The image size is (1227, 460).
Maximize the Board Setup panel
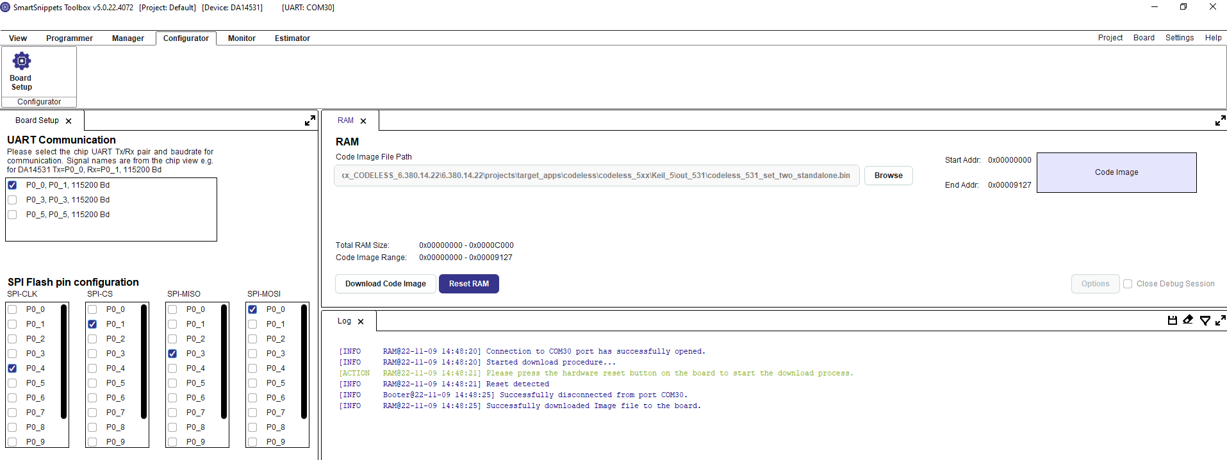click(x=310, y=120)
